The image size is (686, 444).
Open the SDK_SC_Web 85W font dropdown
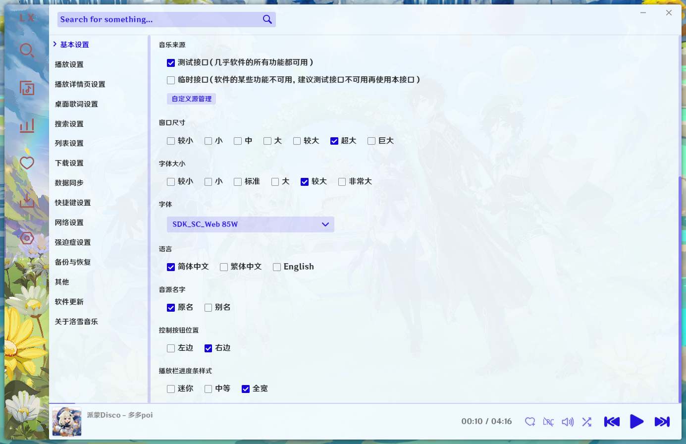[250, 224]
